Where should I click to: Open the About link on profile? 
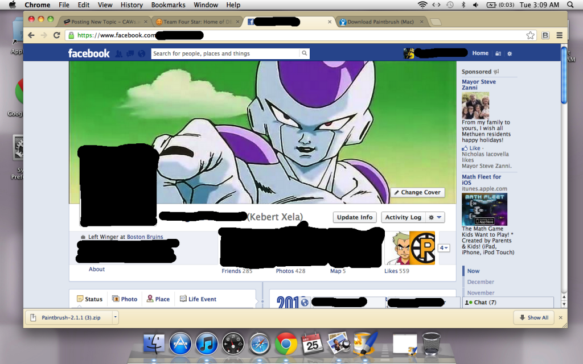click(97, 269)
